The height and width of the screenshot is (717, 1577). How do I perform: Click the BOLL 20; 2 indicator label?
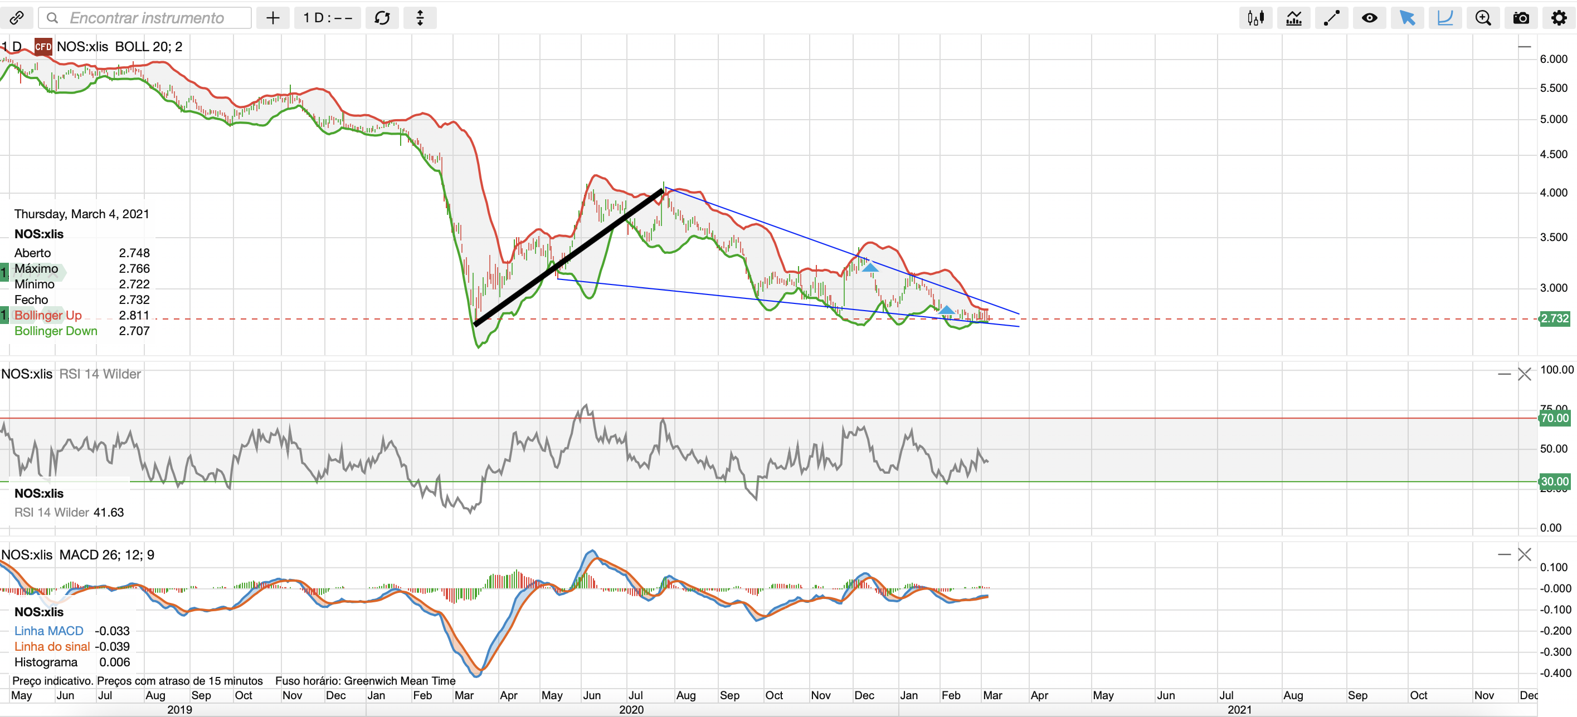click(x=148, y=47)
